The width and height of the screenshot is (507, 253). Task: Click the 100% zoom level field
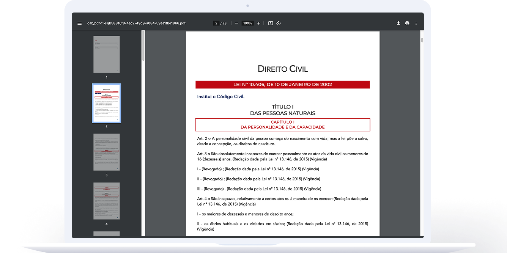click(248, 23)
